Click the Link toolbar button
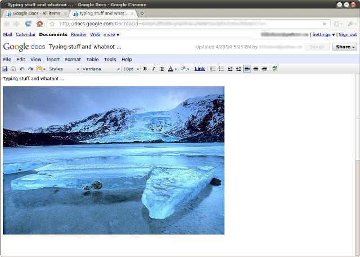360x257 pixels. click(x=200, y=69)
